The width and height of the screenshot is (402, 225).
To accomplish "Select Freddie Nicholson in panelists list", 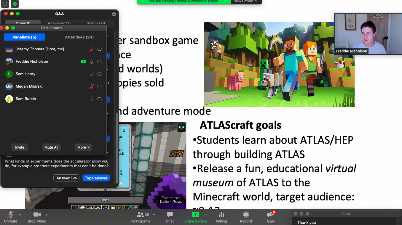I will (x=53, y=62).
